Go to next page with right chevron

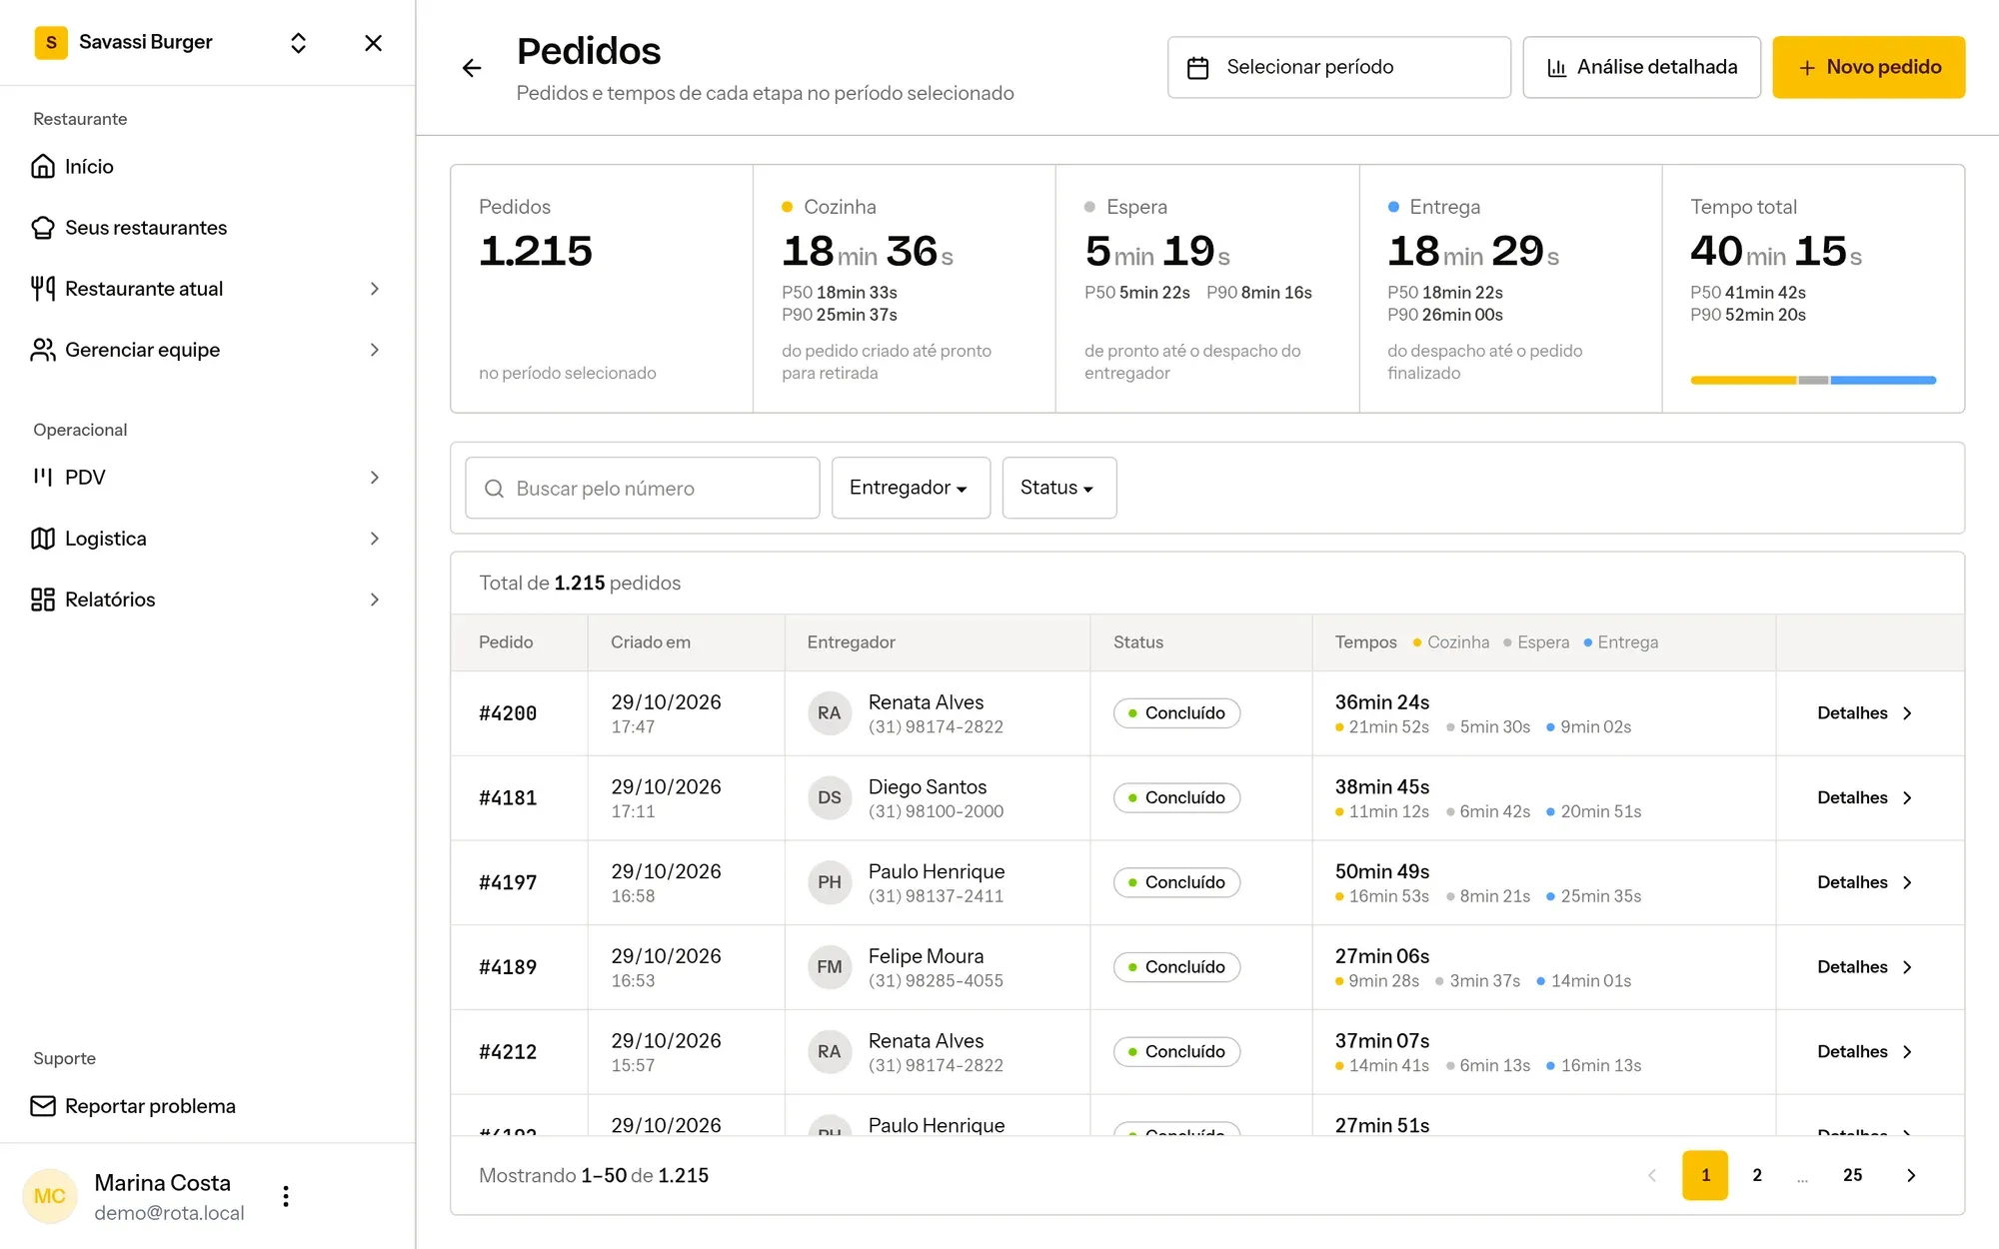1910,1175
